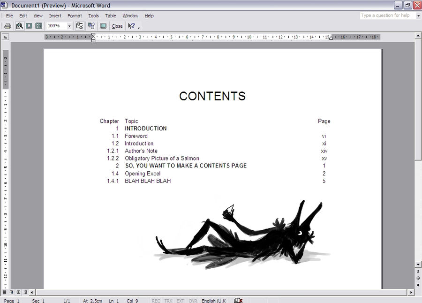
Task: Click English (U.K language status entry
Action: point(214,301)
